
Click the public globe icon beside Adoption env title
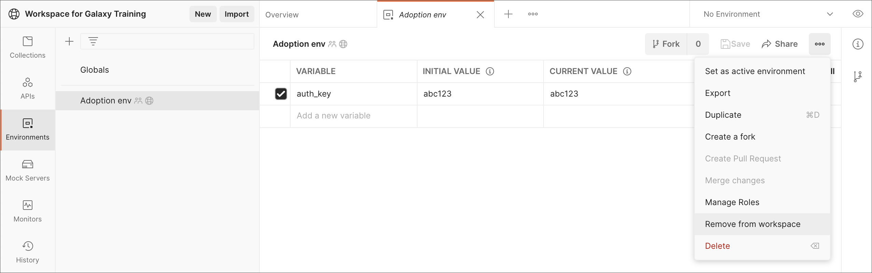pos(343,44)
